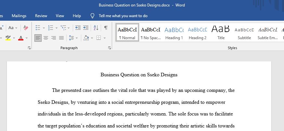Open the Mailings ribbon tab
284x131 pixels.
[19, 16]
